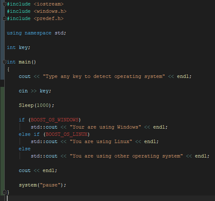215x201 pixels.
Task: Click 'endl;' after the Type any key string
Action: [184, 76]
